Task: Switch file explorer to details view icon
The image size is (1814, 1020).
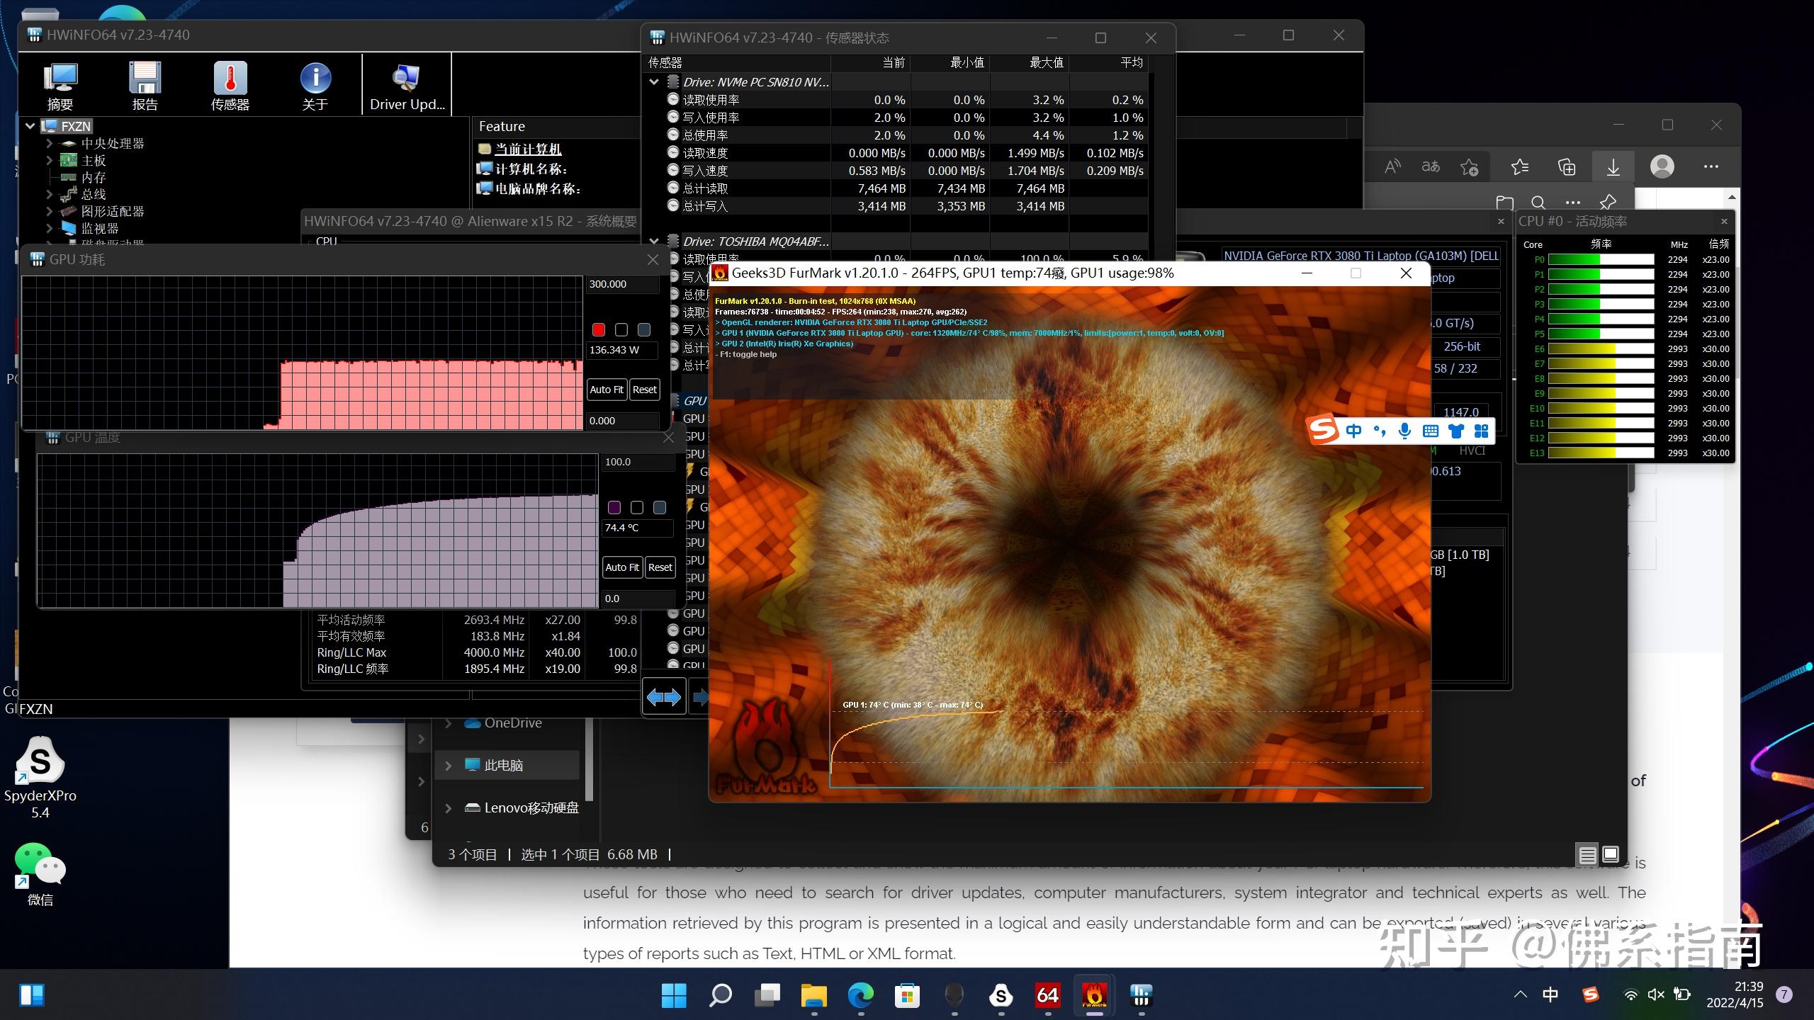Action: pos(1587,855)
